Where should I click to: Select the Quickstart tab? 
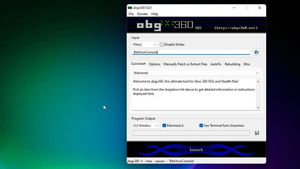tap(138, 64)
